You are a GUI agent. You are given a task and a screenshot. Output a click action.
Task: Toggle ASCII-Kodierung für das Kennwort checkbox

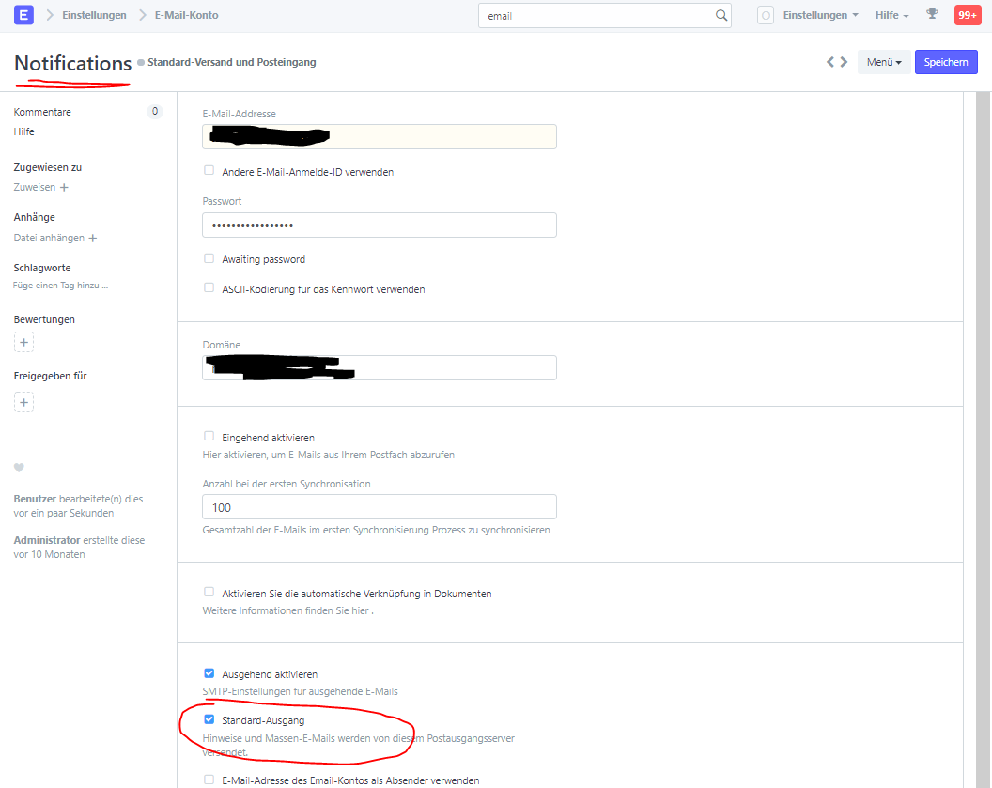click(x=209, y=287)
